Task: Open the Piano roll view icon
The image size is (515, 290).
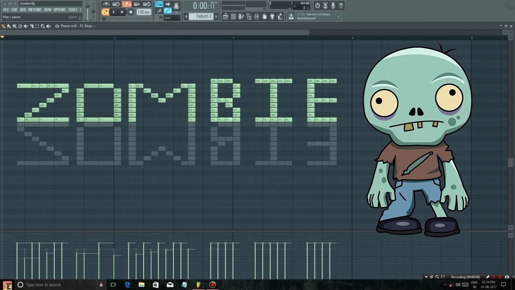Action: 241,17
